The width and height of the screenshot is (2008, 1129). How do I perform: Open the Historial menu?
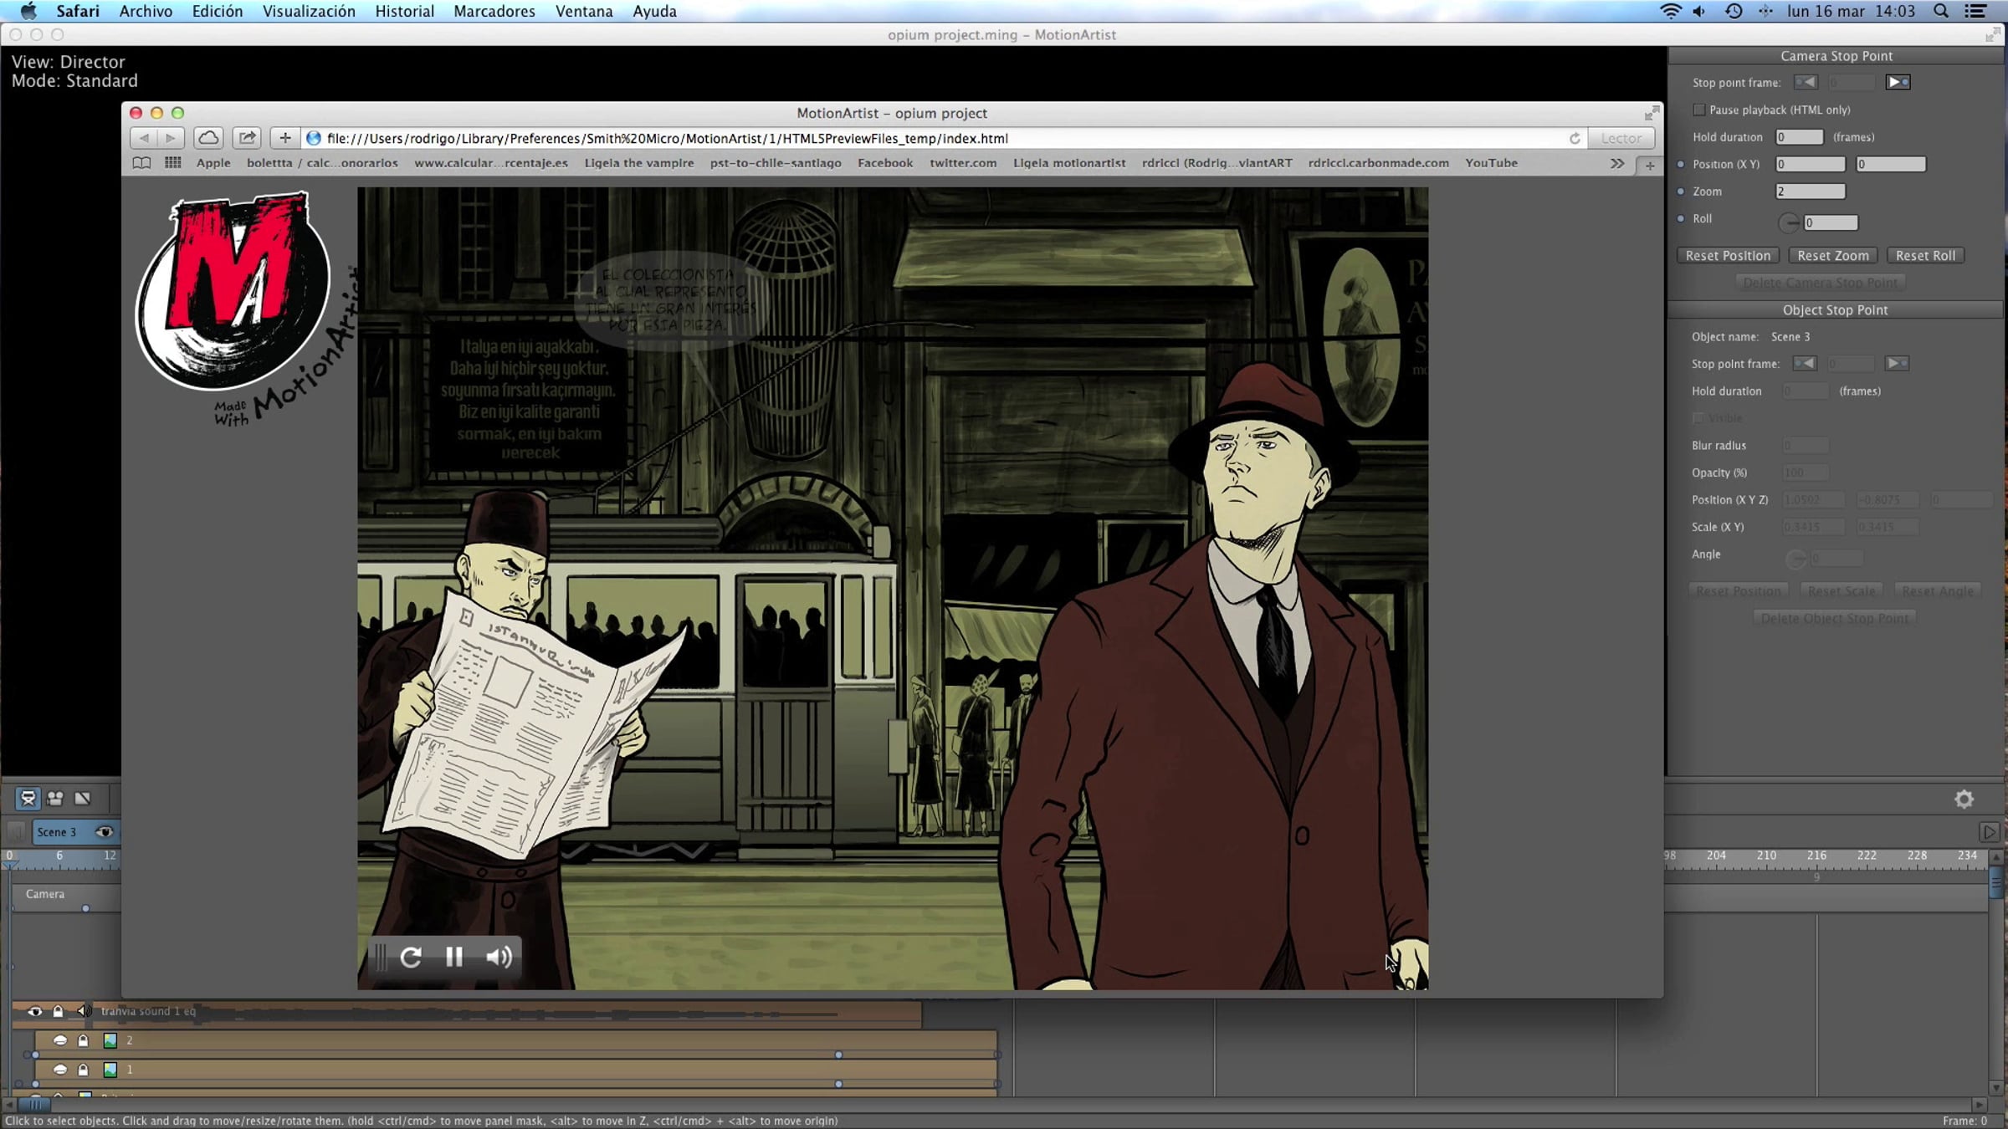pyautogui.click(x=404, y=11)
